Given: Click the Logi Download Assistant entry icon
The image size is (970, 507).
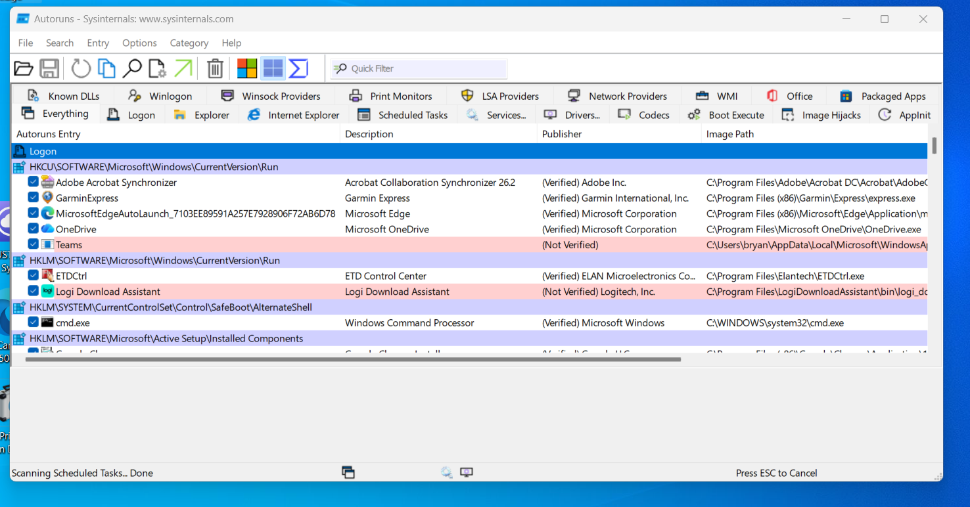Looking at the screenshot, I should tap(47, 292).
